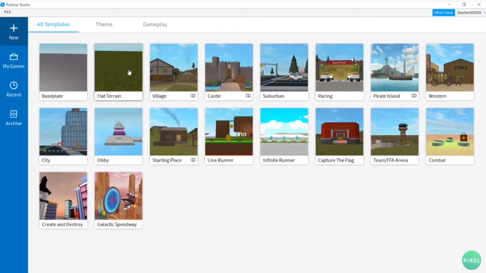This screenshot has height=273, width=486.
Task: Open the New section in sidebar
Action: (x=14, y=31)
